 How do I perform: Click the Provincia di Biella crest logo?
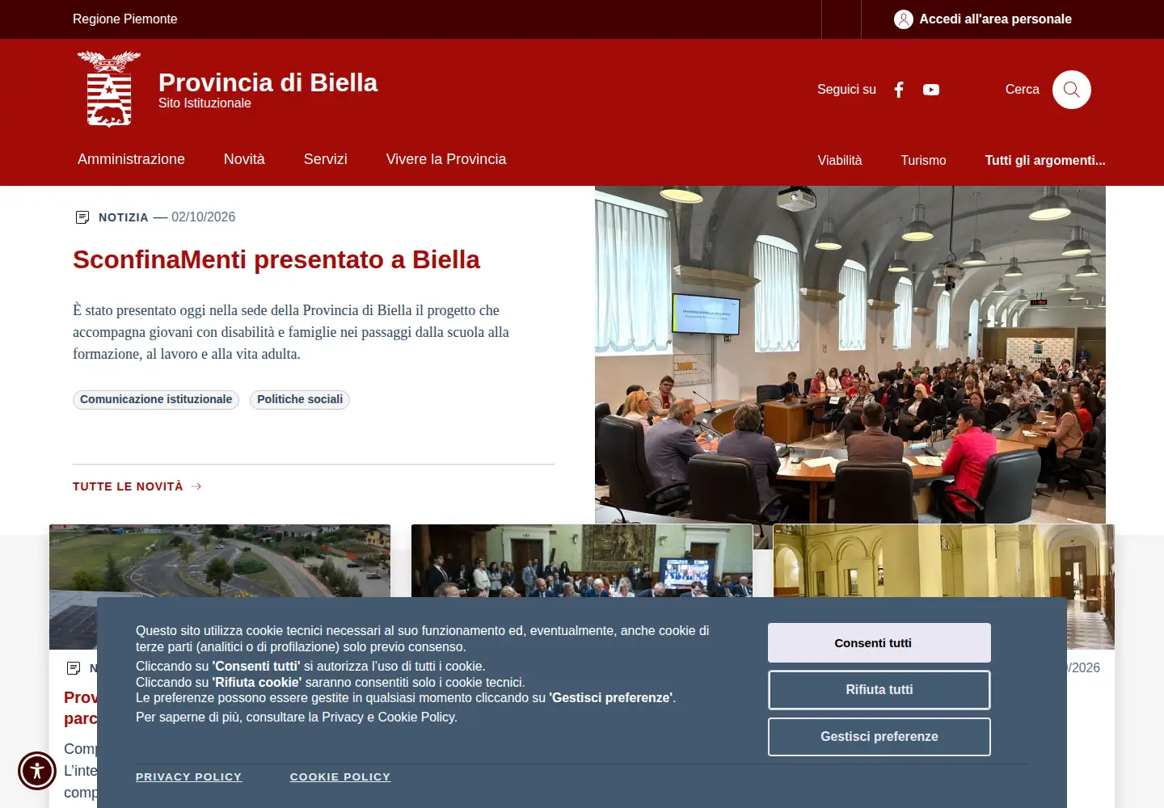coord(109,90)
